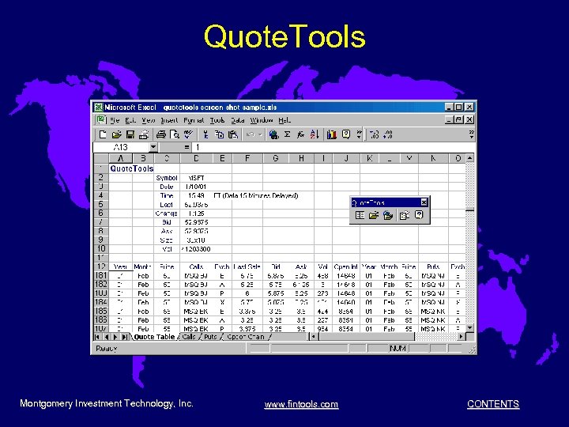569x427 pixels.
Task: Open the Edit menu
Action: click(130, 120)
